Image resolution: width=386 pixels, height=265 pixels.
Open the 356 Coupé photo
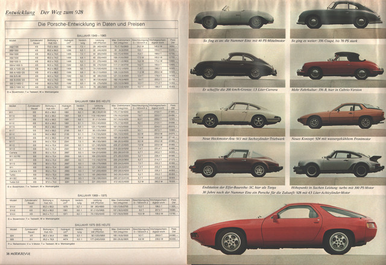tap(338, 19)
